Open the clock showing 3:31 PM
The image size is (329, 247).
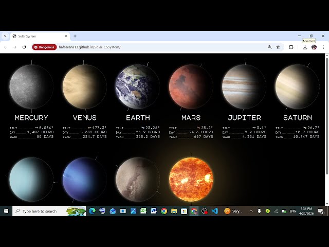tap(306, 211)
